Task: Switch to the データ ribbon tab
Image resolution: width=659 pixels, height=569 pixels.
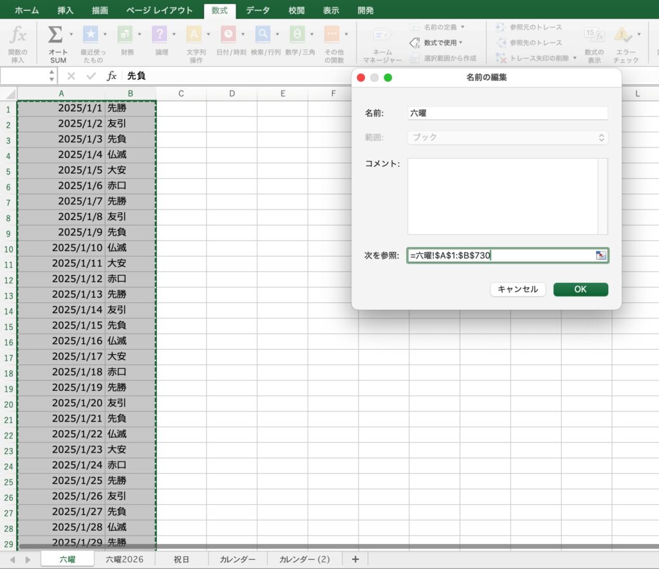Action: pyautogui.click(x=257, y=10)
